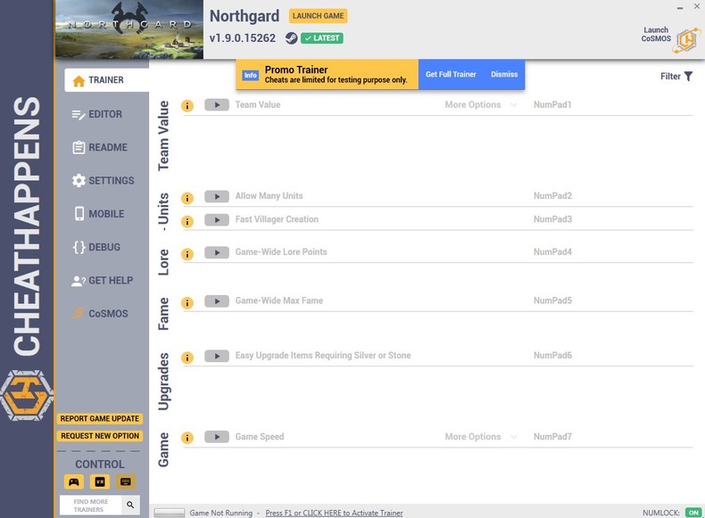
Task: Click the NumPad3 hotkey label
Action: pyautogui.click(x=552, y=219)
